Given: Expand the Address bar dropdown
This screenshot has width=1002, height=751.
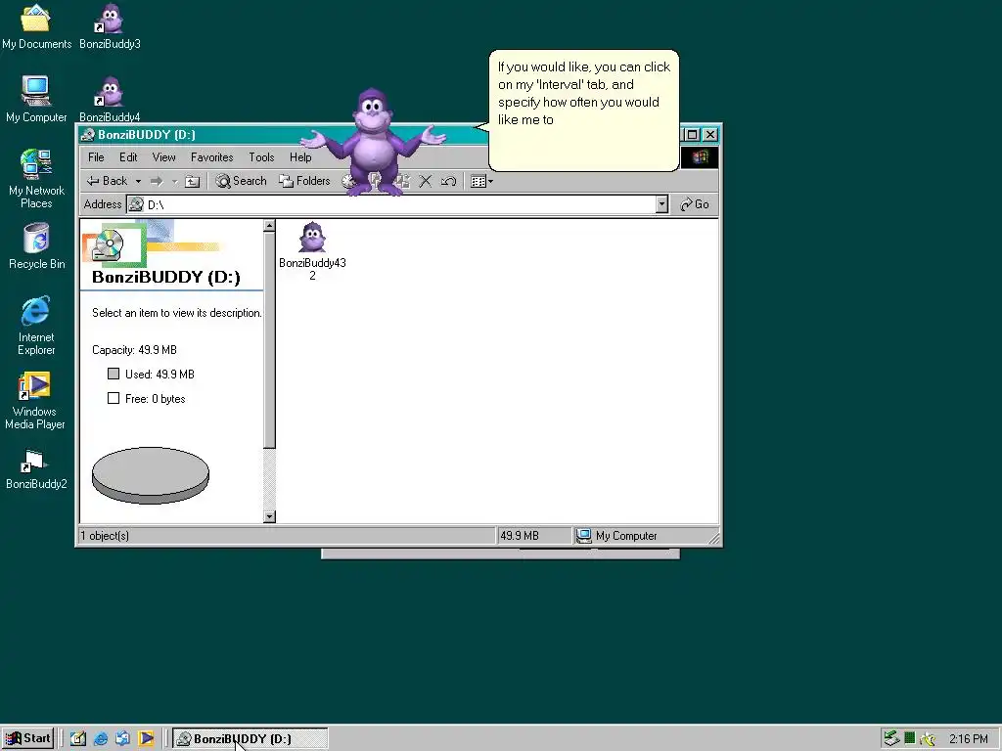Looking at the screenshot, I should pyautogui.click(x=662, y=204).
